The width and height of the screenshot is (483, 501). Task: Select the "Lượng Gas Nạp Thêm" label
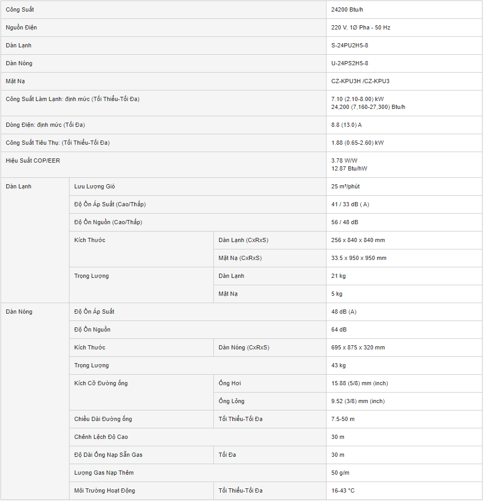[104, 473]
